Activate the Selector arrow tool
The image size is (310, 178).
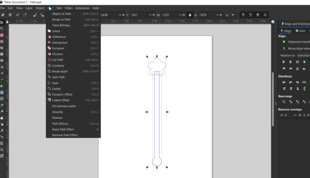click(x=2, y=22)
